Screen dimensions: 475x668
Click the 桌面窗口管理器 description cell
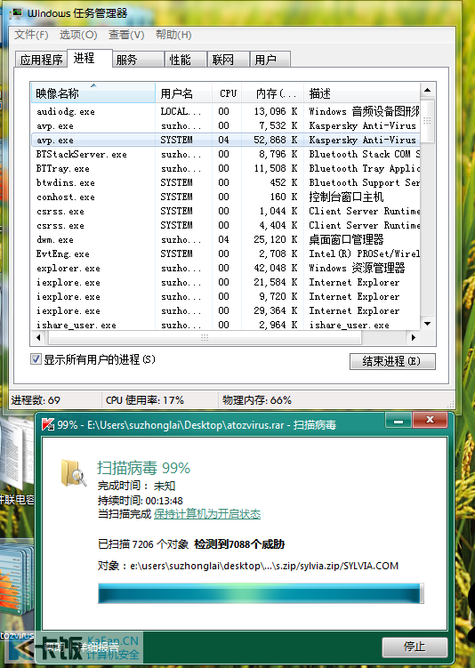[346, 239]
